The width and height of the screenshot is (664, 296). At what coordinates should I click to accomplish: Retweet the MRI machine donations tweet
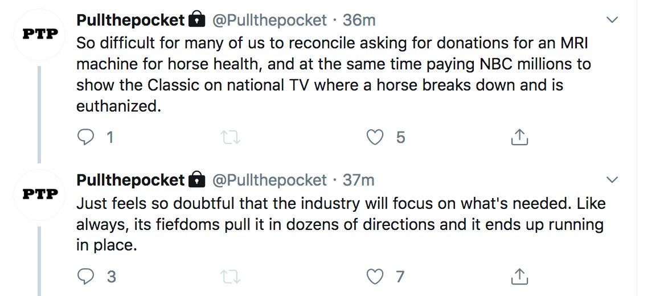[229, 137]
